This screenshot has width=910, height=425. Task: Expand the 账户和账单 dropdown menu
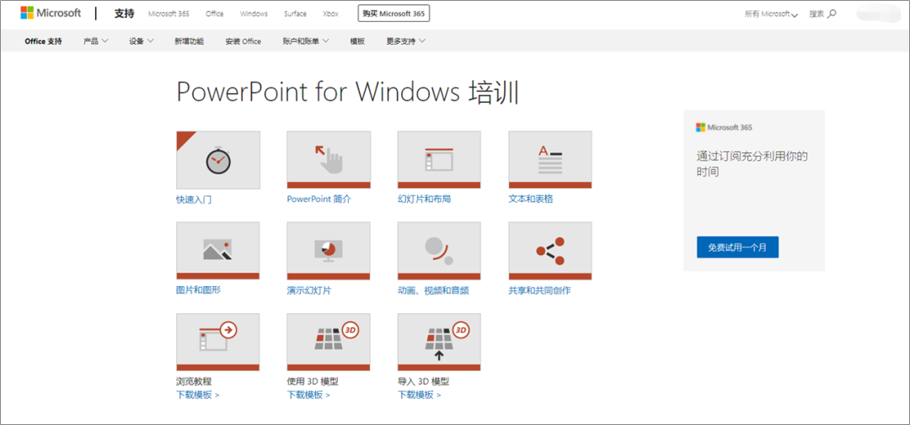[306, 41]
